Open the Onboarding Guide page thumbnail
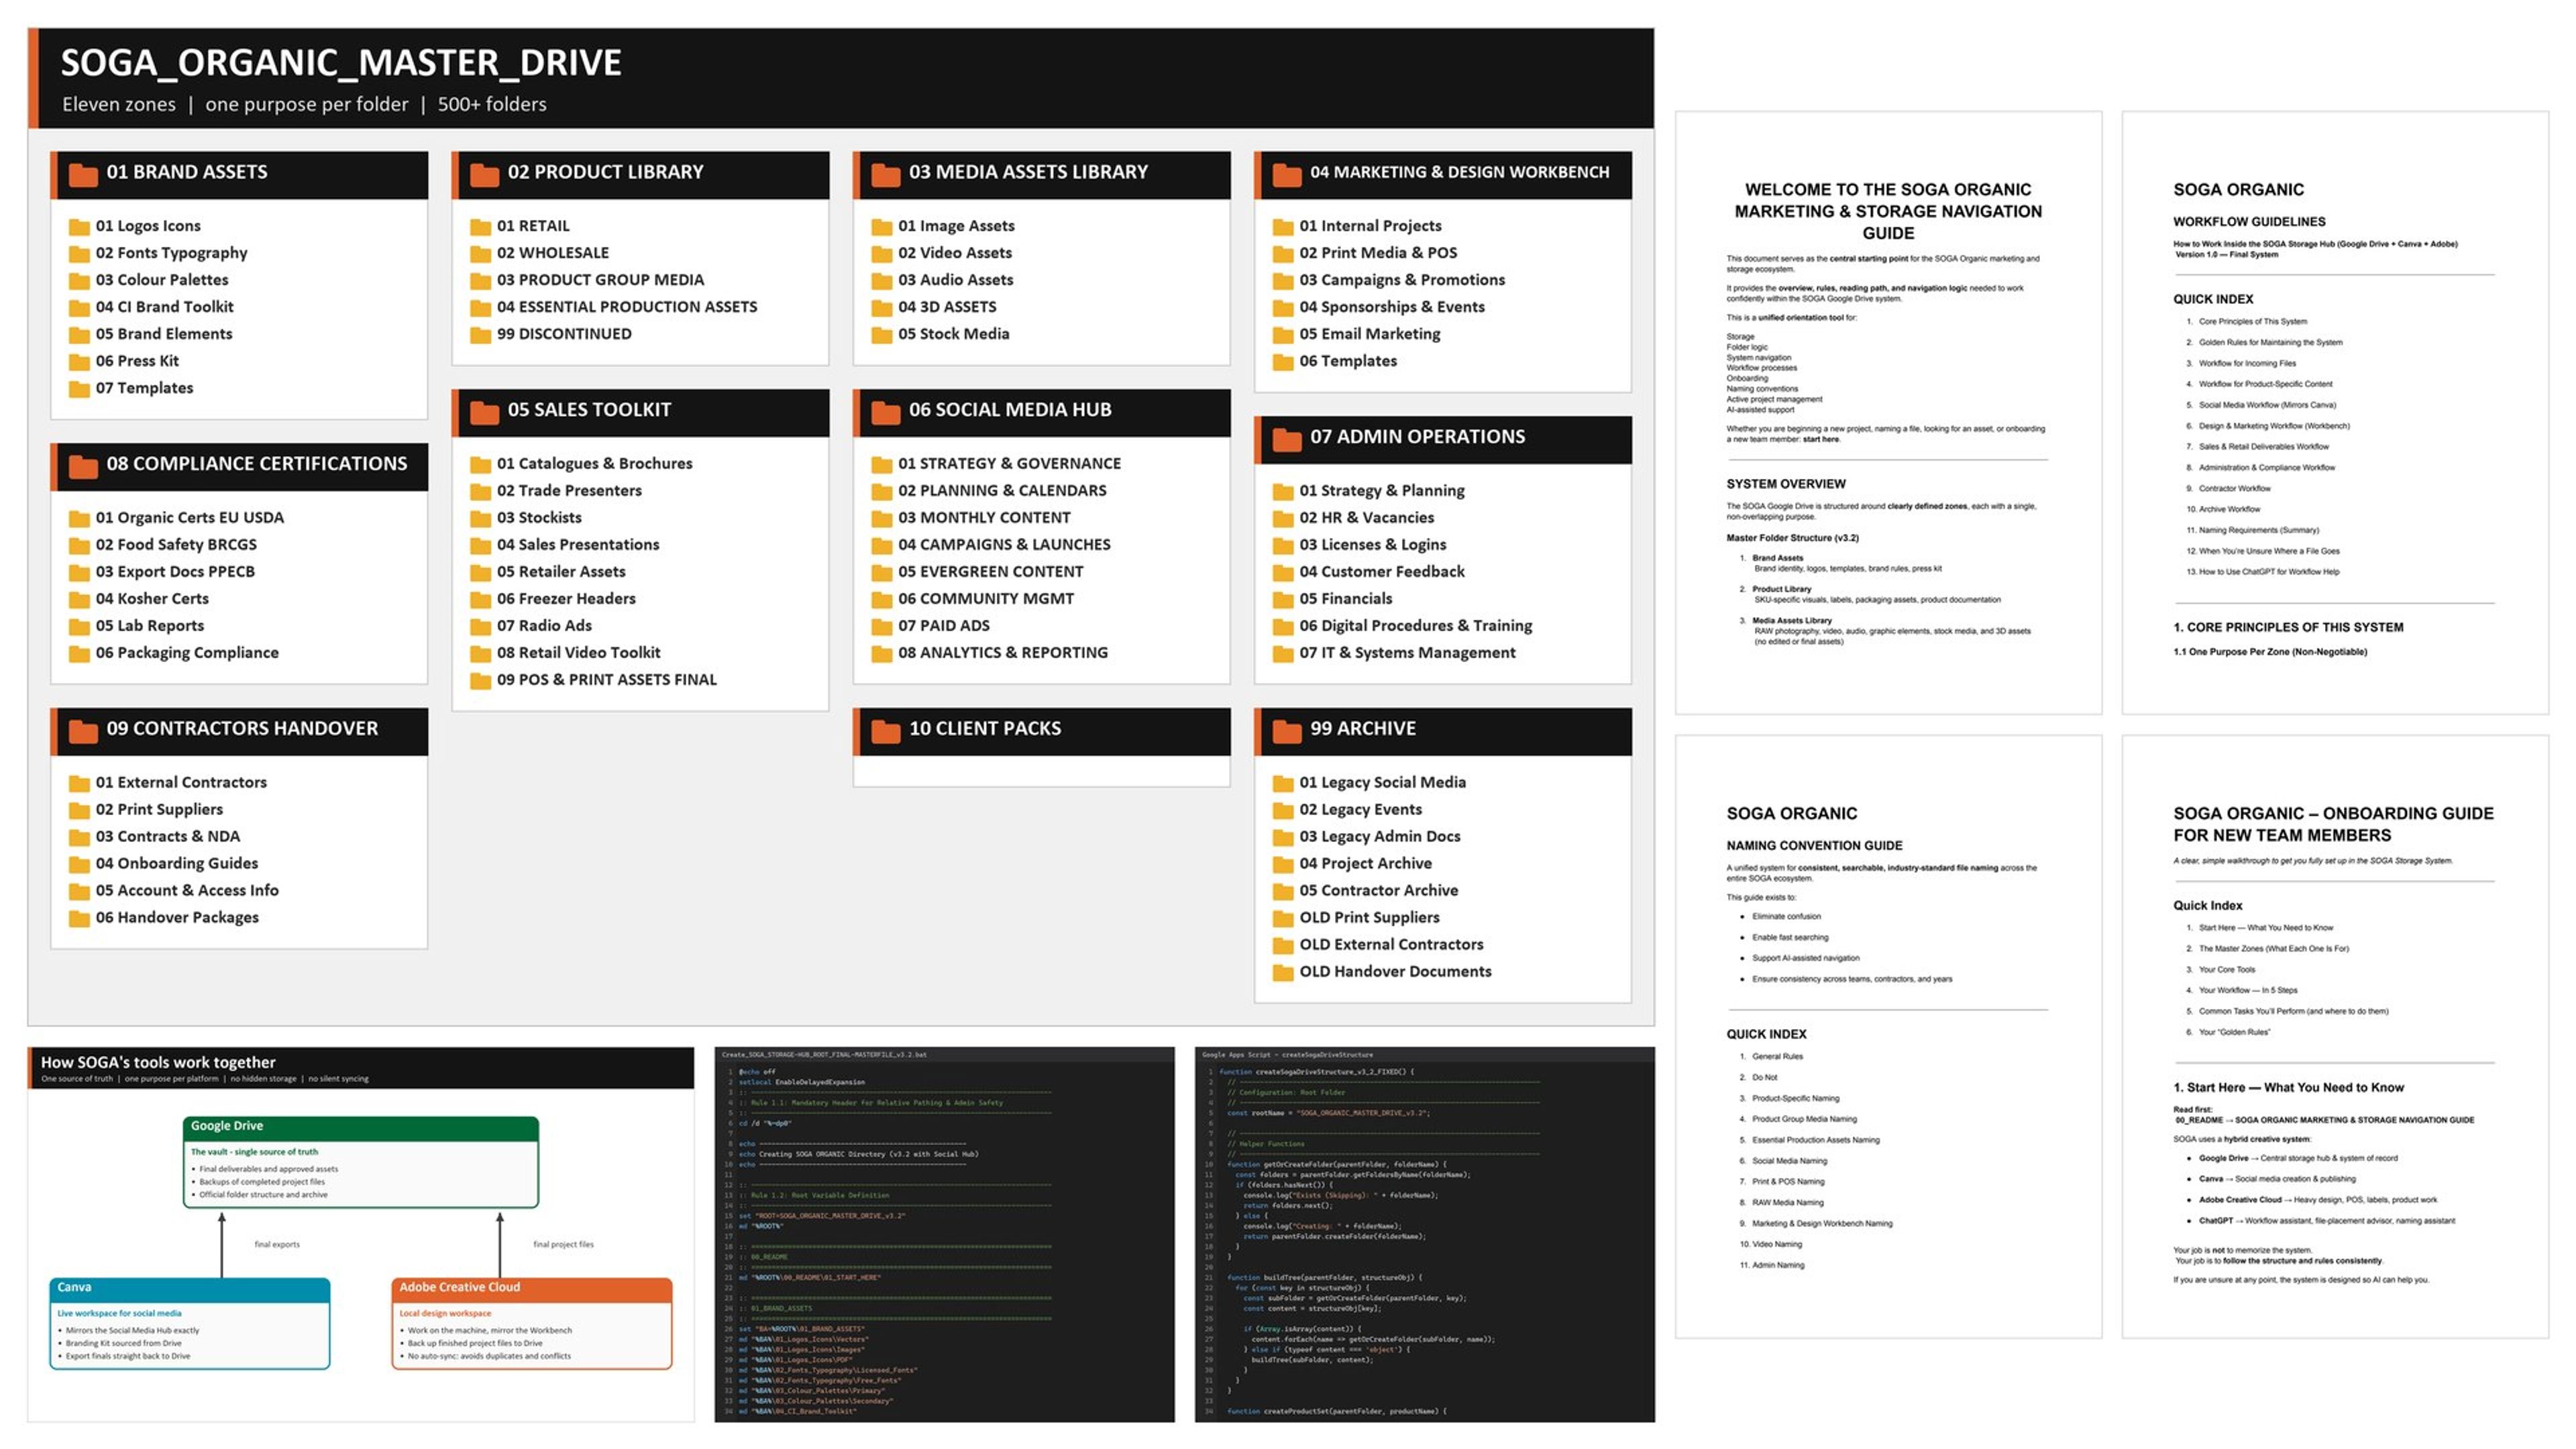This screenshot has height=1449, width=2576. click(2335, 1037)
